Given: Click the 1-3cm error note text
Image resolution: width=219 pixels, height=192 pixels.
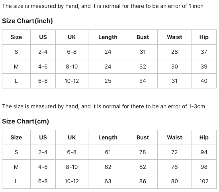Looking at the screenshot, I should (x=104, y=106).
